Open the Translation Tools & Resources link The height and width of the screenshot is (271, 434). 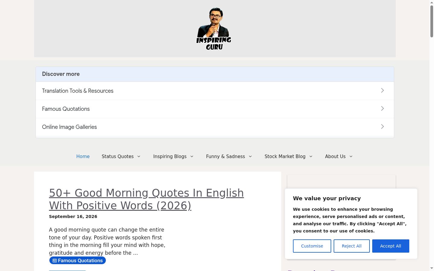(78, 91)
